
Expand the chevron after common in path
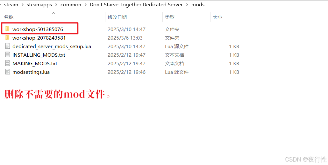86,4
